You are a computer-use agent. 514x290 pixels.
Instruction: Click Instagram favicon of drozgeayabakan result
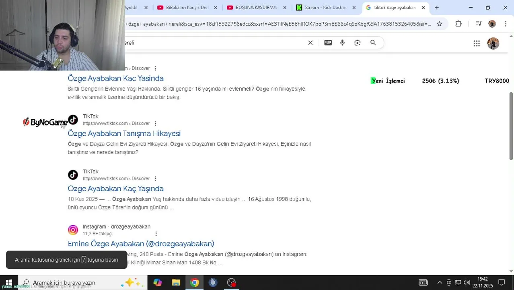coord(73,230)
